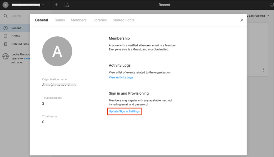Click the teams group icon in sidebar
This screenshot has height=157, width=274.
6,56
